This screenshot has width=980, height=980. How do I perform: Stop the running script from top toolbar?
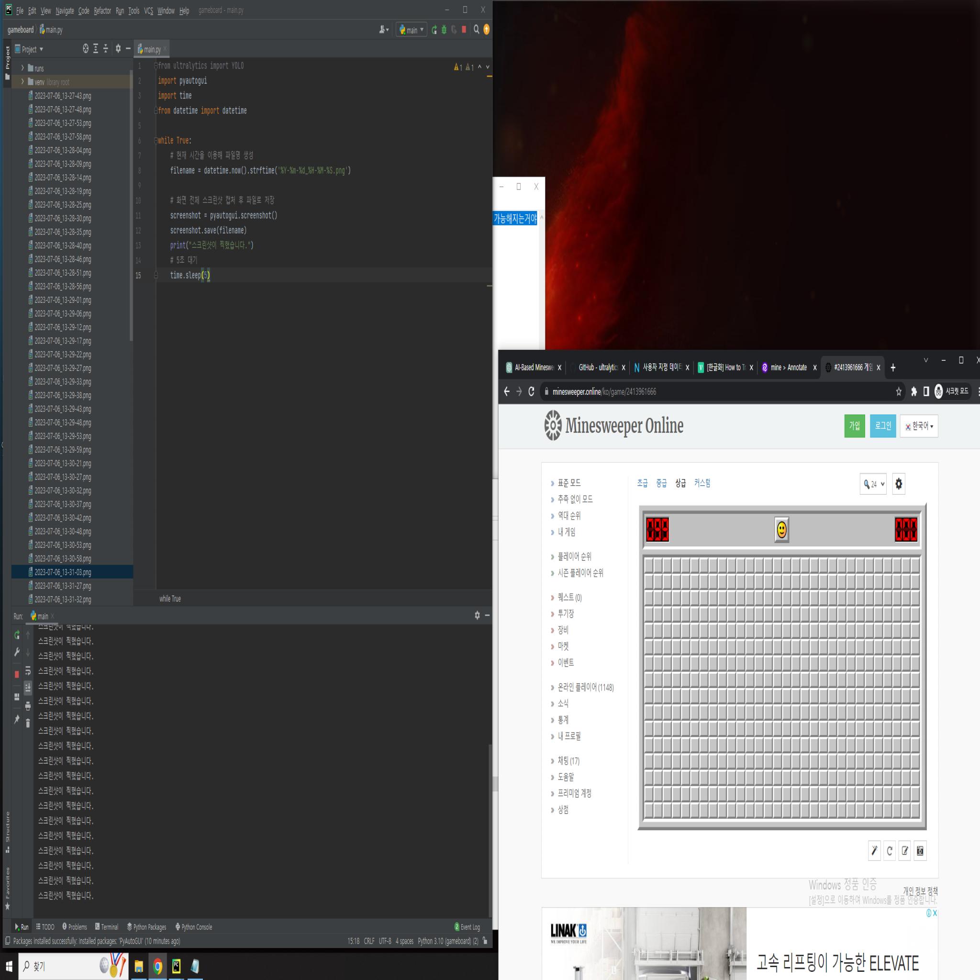pos(464,30)
